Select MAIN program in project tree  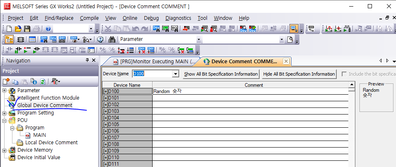[40, 135]
